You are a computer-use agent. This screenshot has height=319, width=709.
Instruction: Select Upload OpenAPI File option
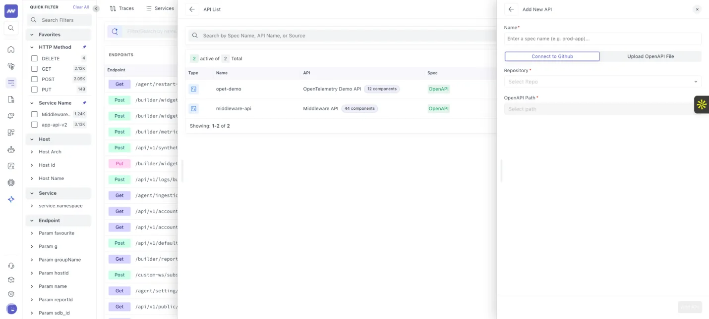point(650,56)
